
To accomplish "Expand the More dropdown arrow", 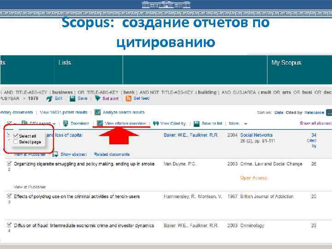I will [x=246, y=124].
